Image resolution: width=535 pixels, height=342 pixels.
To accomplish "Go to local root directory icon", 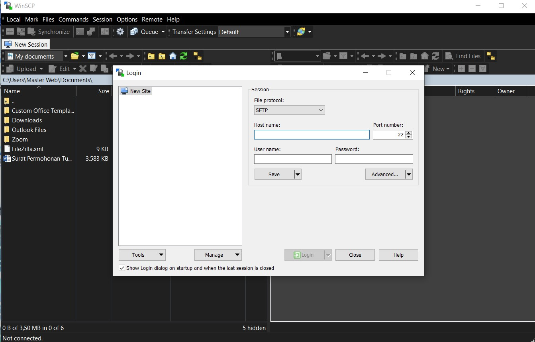I will tap(162, 56).
